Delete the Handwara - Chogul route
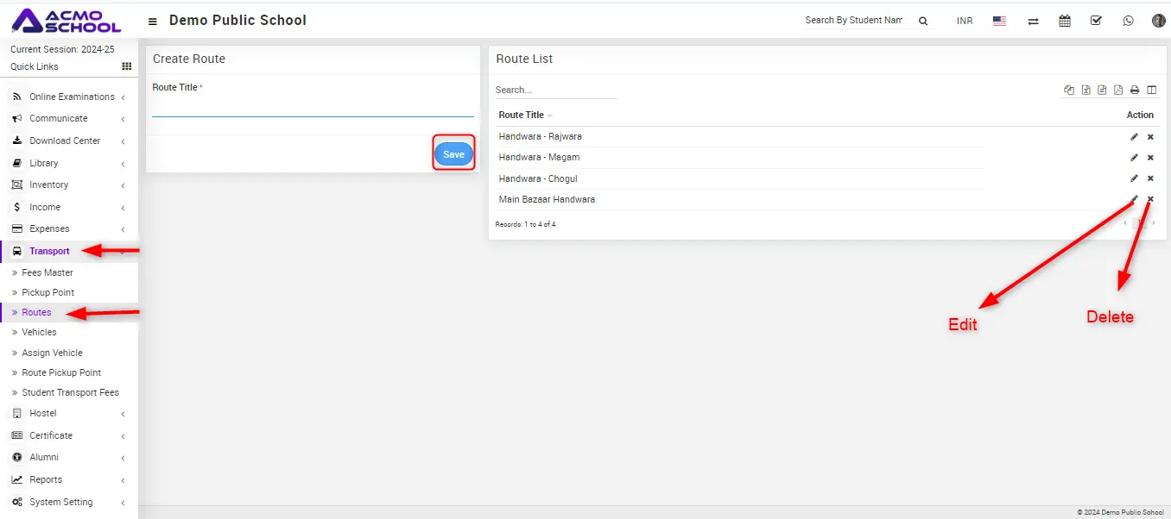1171x519 pixels. 1150,178
